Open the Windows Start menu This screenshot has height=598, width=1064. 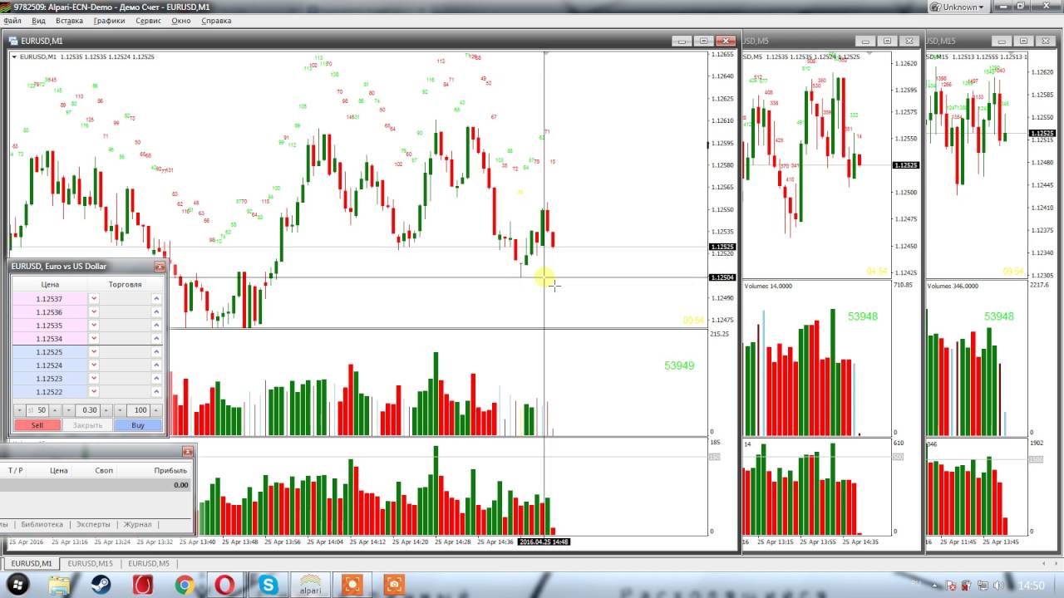click(18, 585)
